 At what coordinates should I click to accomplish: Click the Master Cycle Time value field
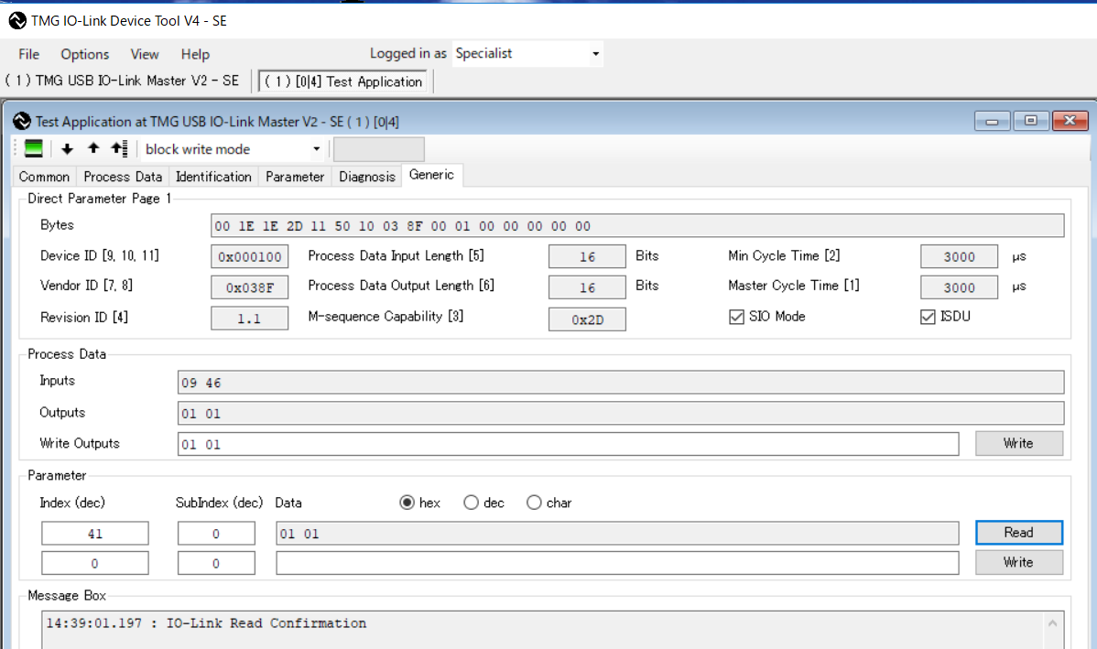959,287
